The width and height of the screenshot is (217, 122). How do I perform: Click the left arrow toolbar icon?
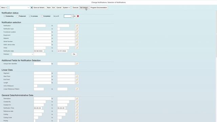click(x=32, y=7)
